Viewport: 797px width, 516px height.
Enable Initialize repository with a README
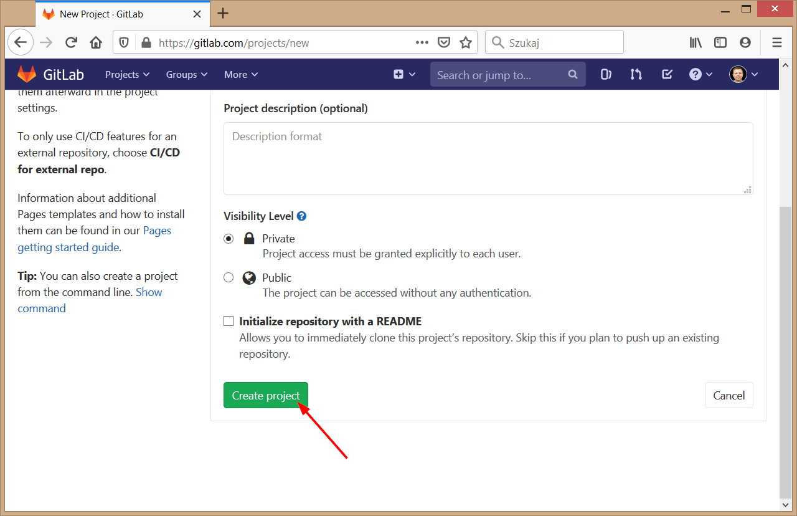[229, 322]
